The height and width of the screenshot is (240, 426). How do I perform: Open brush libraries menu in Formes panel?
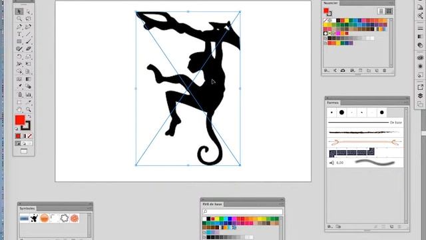[x=330, y=227]
